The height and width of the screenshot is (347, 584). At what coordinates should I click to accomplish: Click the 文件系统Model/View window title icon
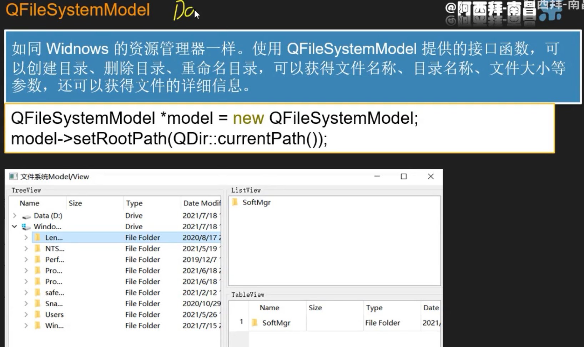(x=14, y=177)
